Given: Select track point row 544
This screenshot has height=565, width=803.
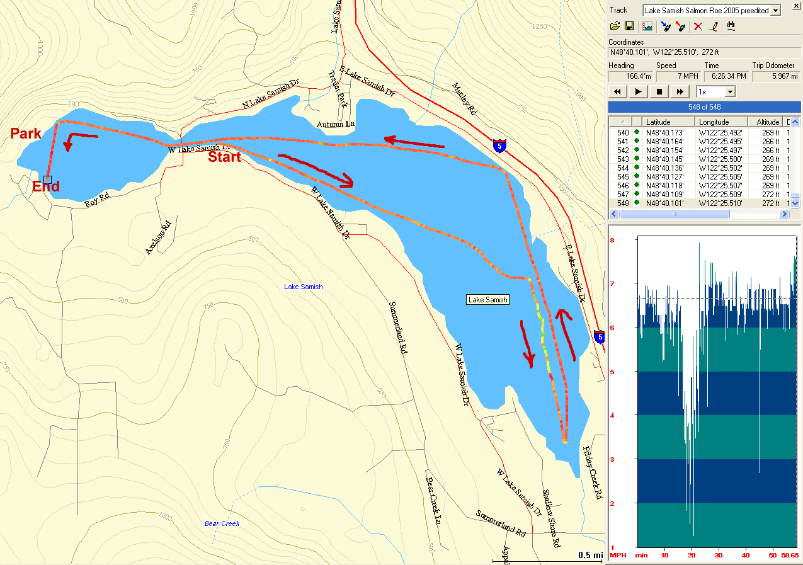Looking at the screenshot, I should [693, 168].
